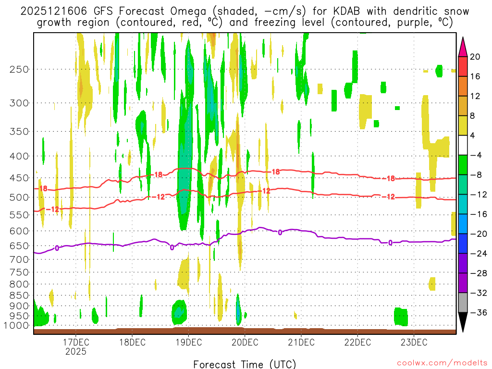The image size is (492, 369).
Task: Click the 23DEC date label
Action: (414, 342)
